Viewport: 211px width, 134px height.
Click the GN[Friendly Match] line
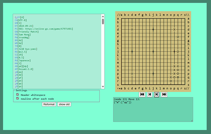click(27, 32)
